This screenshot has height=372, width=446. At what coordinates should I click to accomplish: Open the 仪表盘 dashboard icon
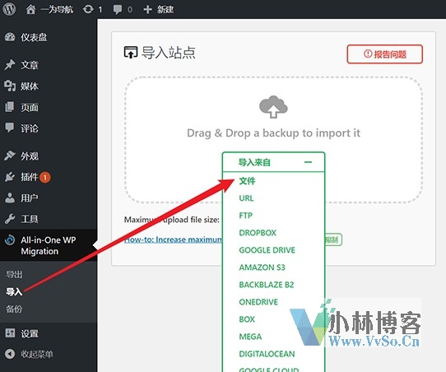(10, 37)
